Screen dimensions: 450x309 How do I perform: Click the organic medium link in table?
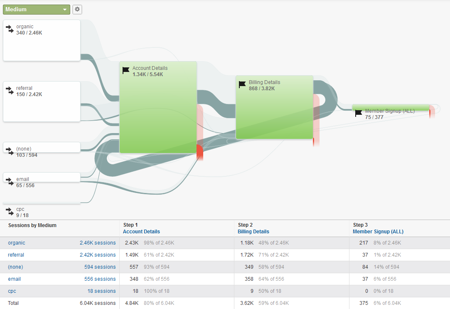click(x=17, y=243)
